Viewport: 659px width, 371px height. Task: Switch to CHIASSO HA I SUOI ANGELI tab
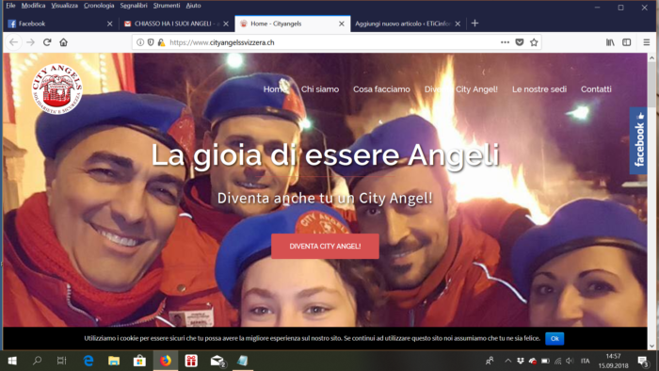[176, 24]
